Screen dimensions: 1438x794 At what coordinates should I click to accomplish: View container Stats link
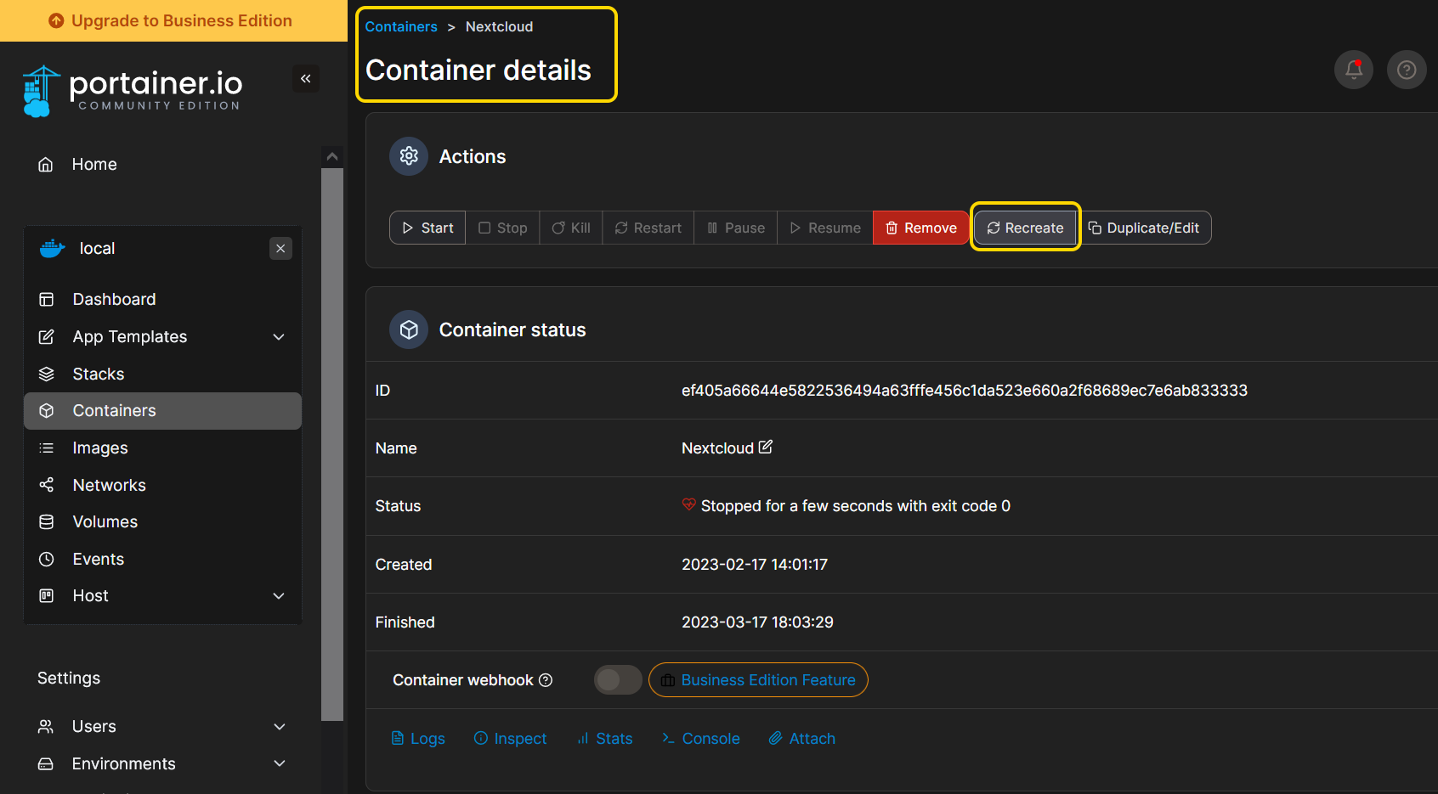coord(604,739)
